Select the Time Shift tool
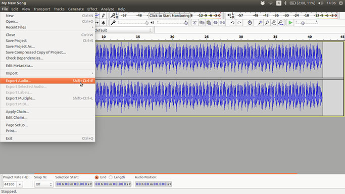 [97, 23]
